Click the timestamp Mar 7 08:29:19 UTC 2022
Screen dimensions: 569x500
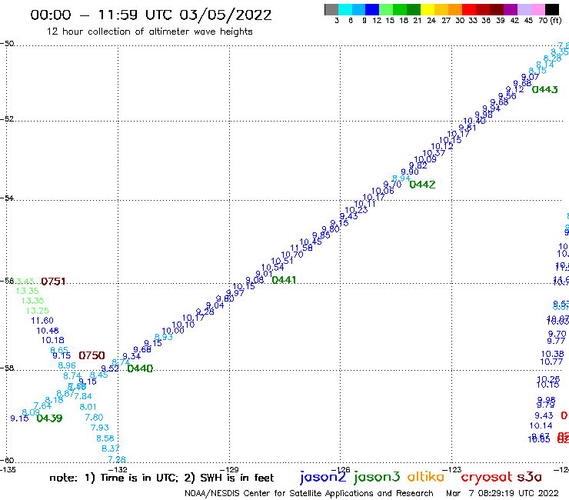click(x=502, y=493)
